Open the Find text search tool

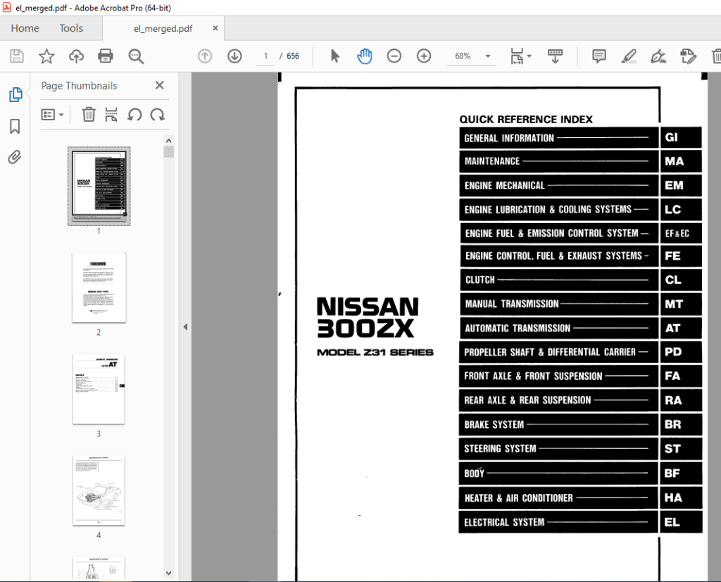136,56
